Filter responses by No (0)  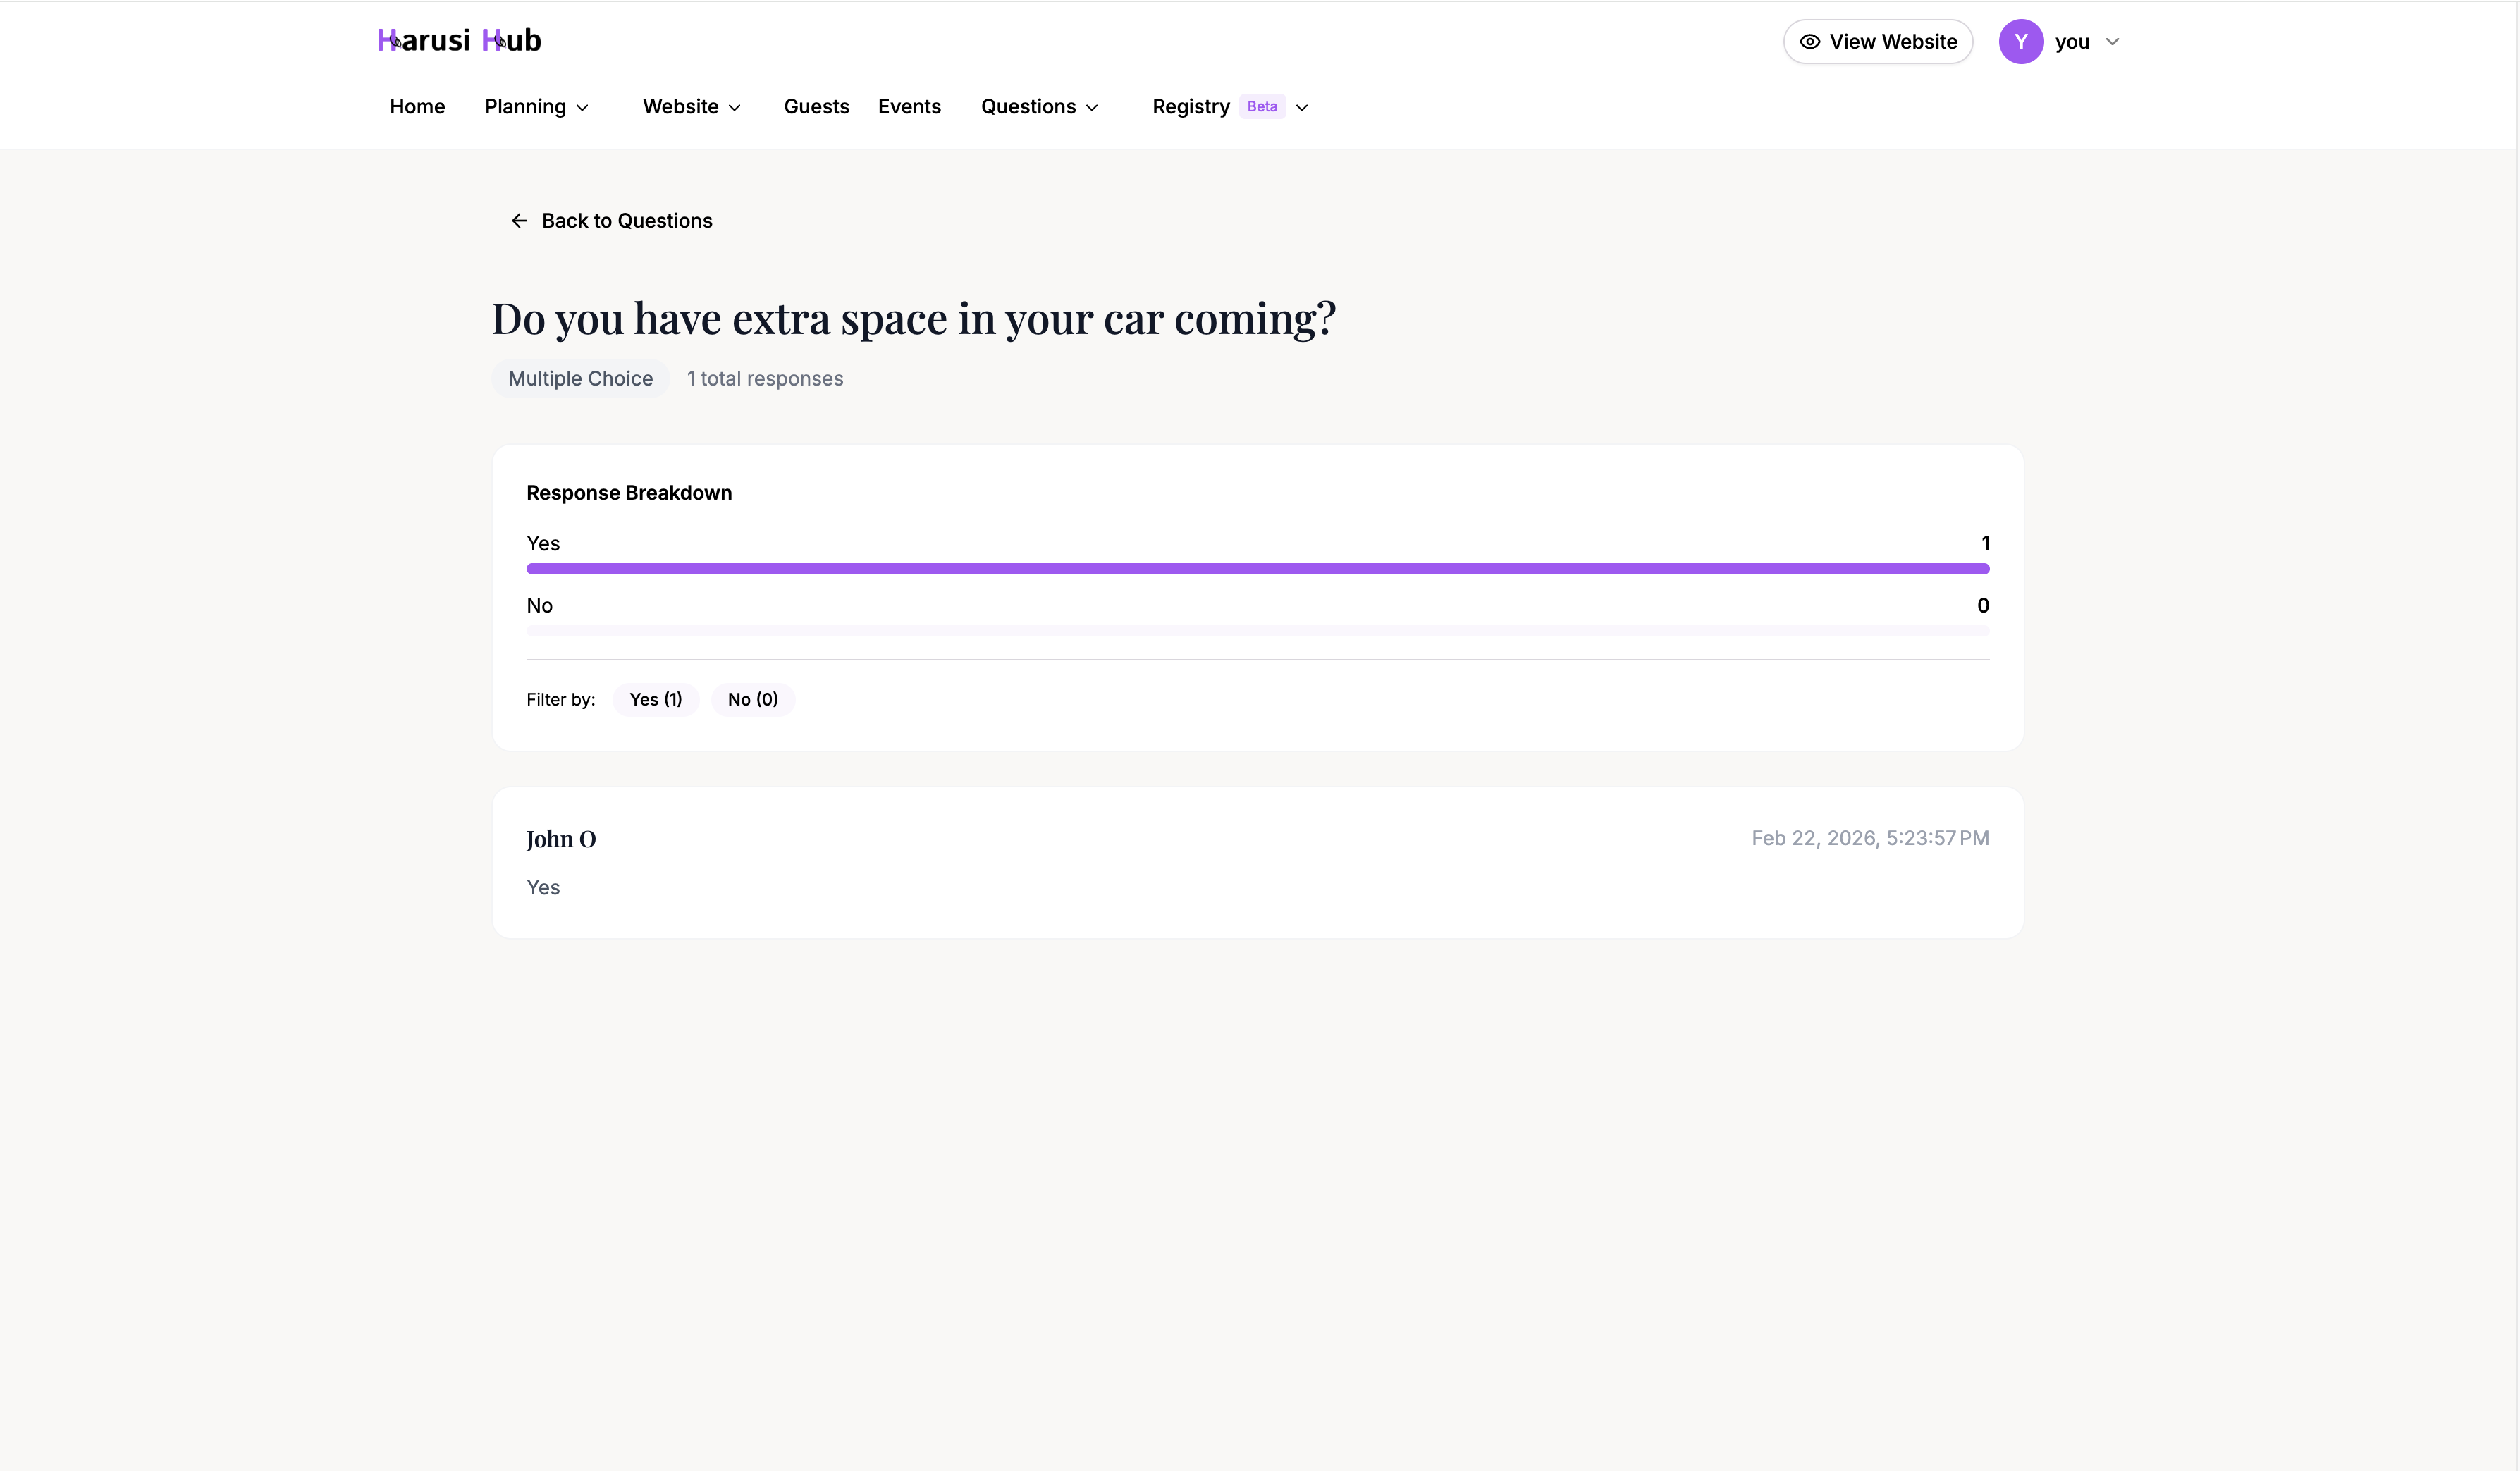(752, 699)
